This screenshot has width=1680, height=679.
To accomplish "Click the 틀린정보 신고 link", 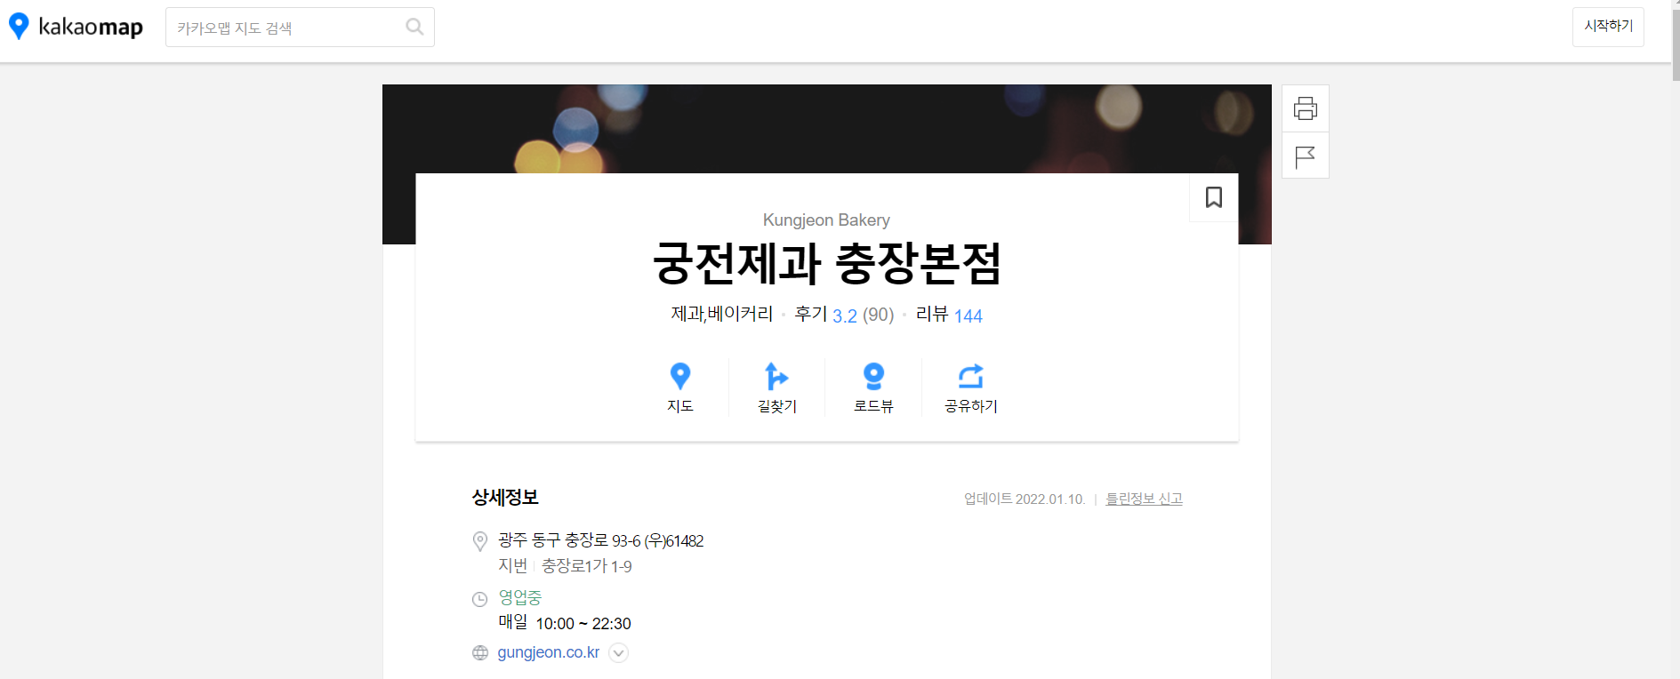I will [1144, 499].
